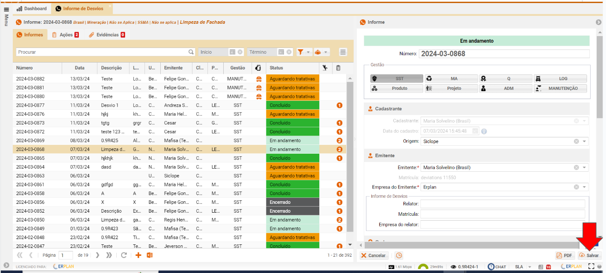The image size is (606, 273).
Task: Toggle the Projeto gestão button
Action: point(451,88)
